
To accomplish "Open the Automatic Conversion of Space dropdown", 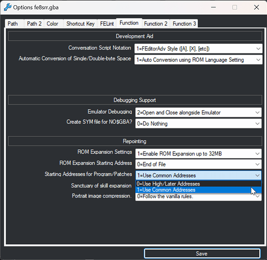I will point(198,60).
